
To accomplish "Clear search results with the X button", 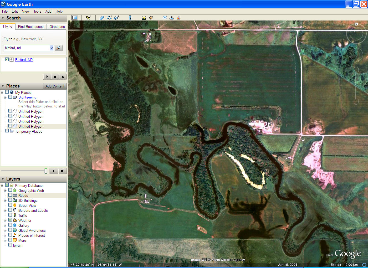I will 63,77.
